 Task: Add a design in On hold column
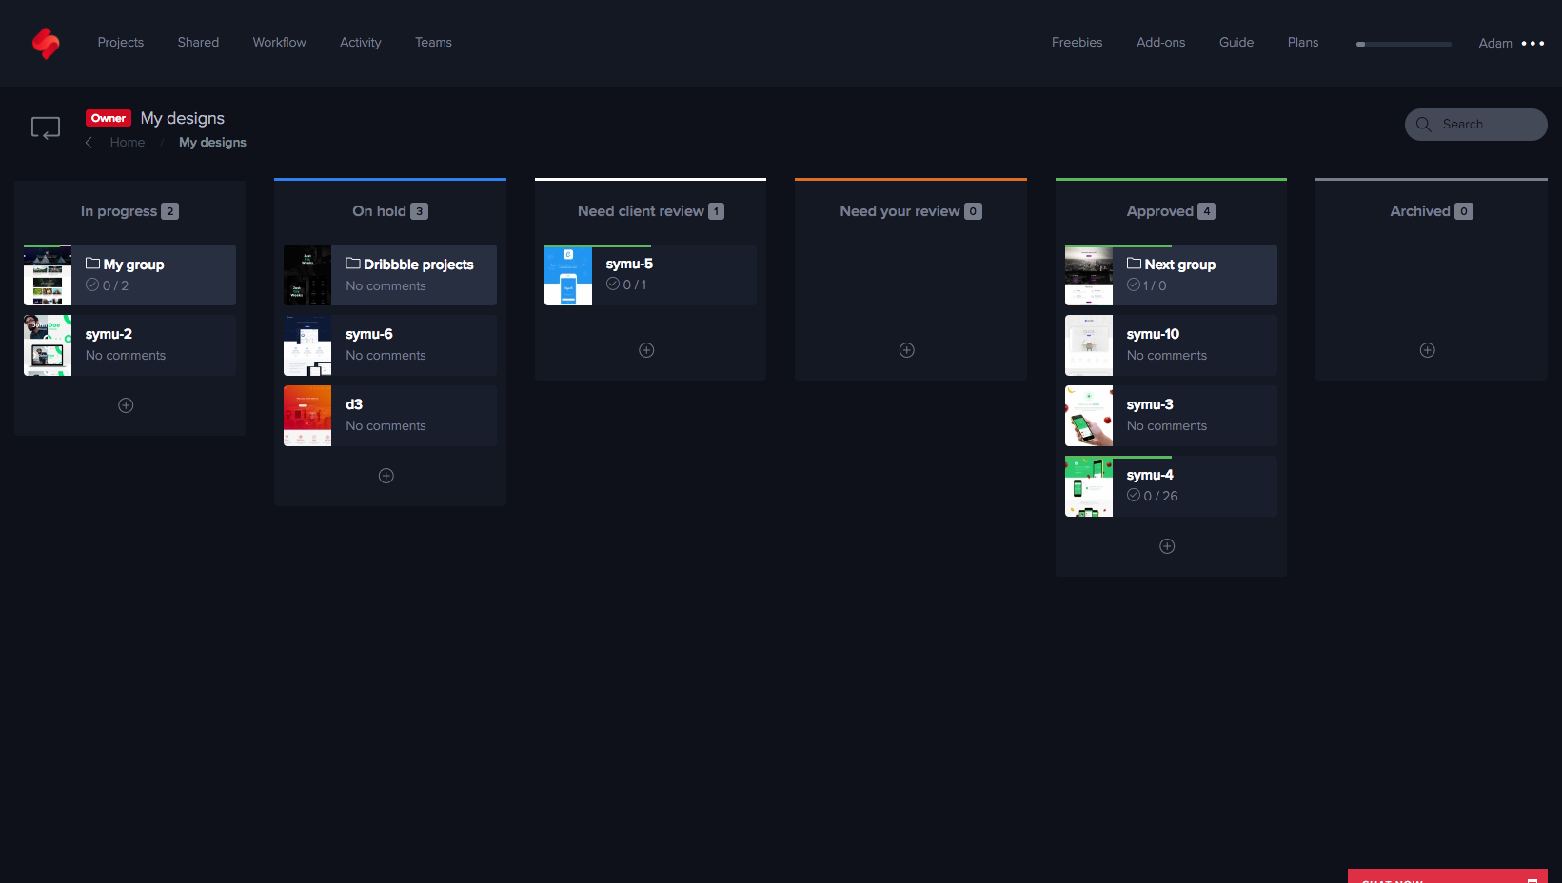386,476
